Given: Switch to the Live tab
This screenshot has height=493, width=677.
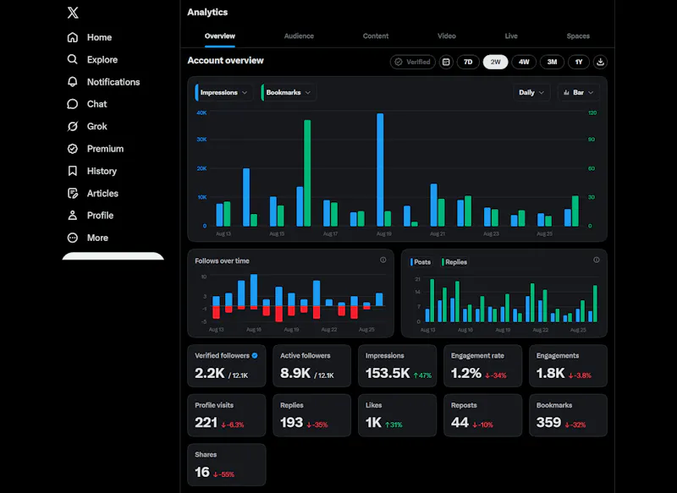Looking at the screenshot, I should point(511,36).
